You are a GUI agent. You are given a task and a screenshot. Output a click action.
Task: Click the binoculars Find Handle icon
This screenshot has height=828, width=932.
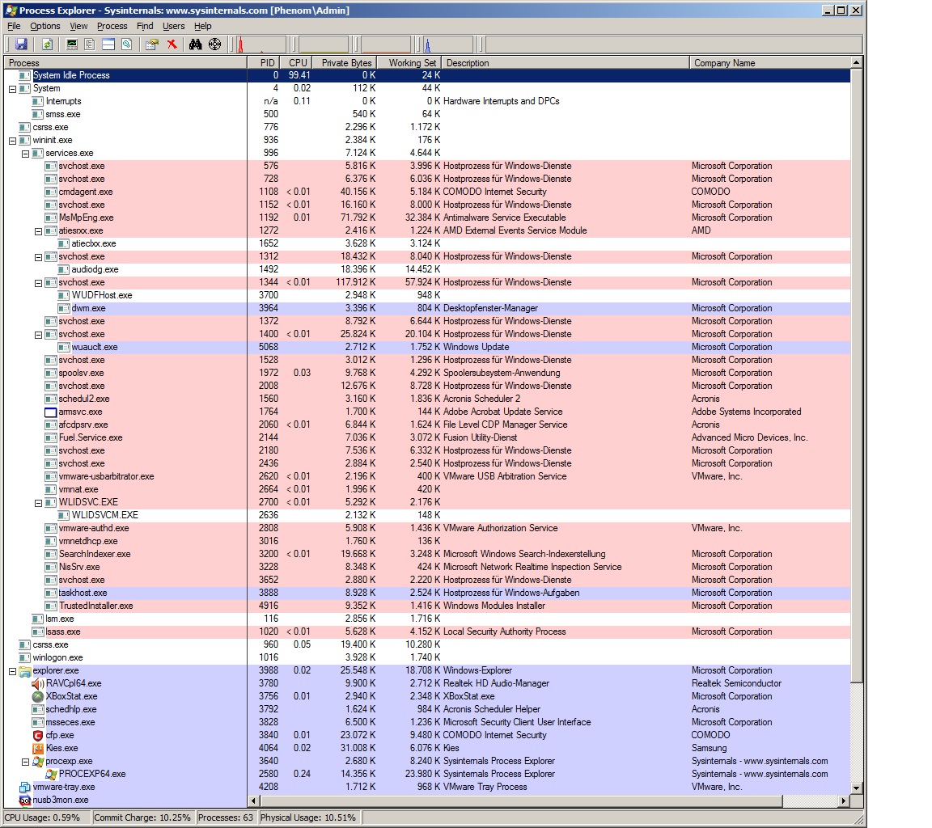point(196,44)
